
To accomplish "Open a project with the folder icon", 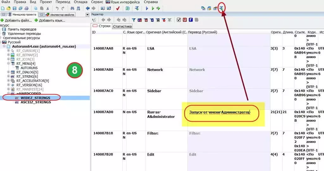I will click(x=9, y=9).
